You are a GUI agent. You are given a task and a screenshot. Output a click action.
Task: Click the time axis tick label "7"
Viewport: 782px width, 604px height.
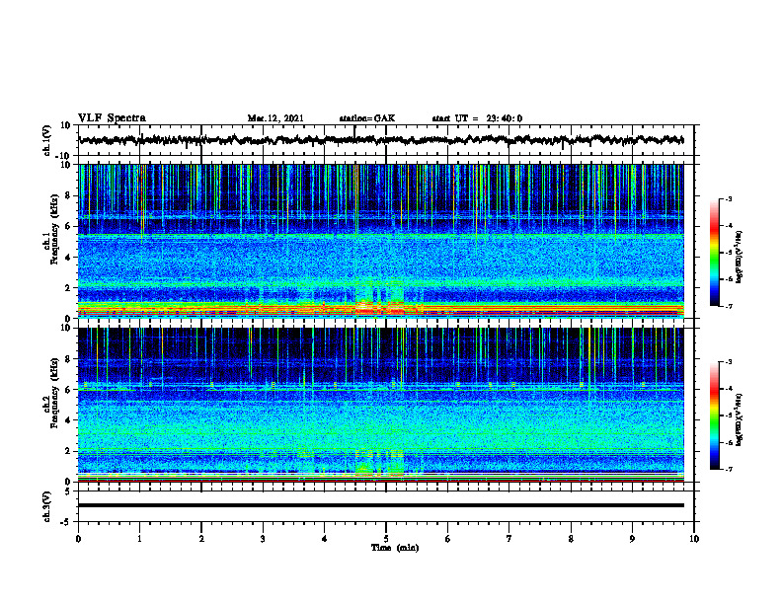(x=509, y=539)
